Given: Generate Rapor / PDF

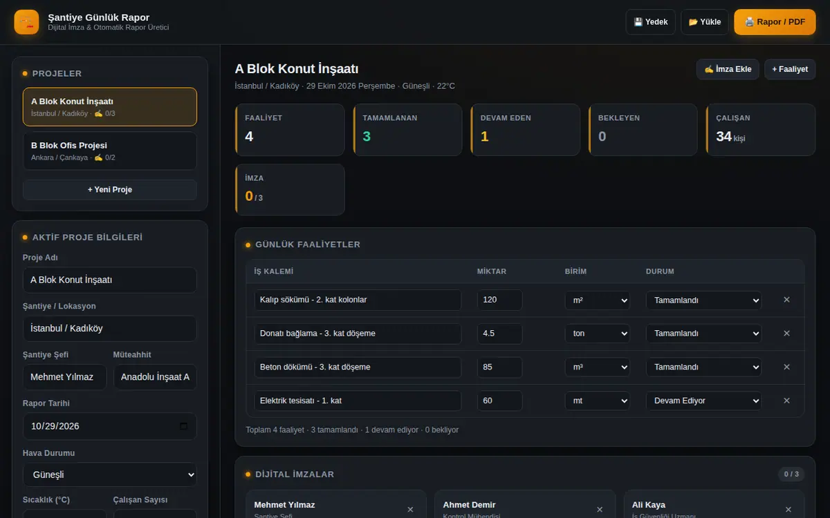Looking at the screenshot, I should click(x=775, y=22).
